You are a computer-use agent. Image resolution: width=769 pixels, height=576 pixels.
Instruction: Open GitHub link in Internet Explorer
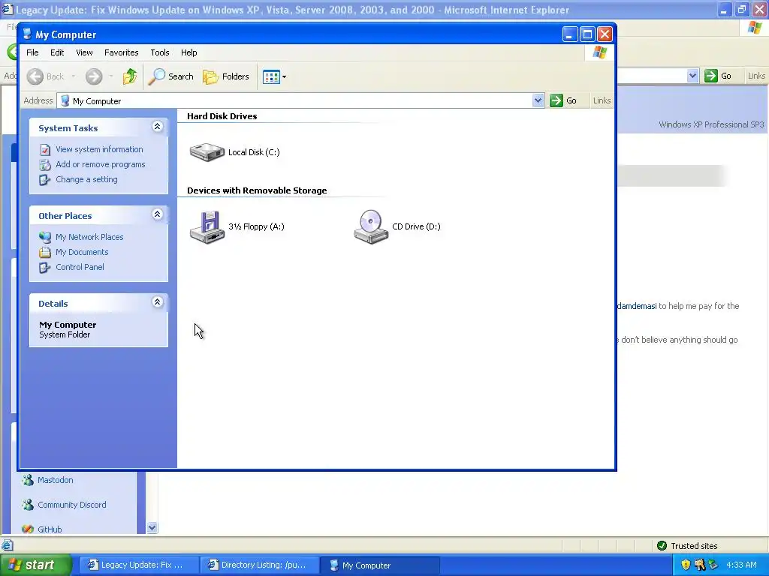click(x=50, y=529)
